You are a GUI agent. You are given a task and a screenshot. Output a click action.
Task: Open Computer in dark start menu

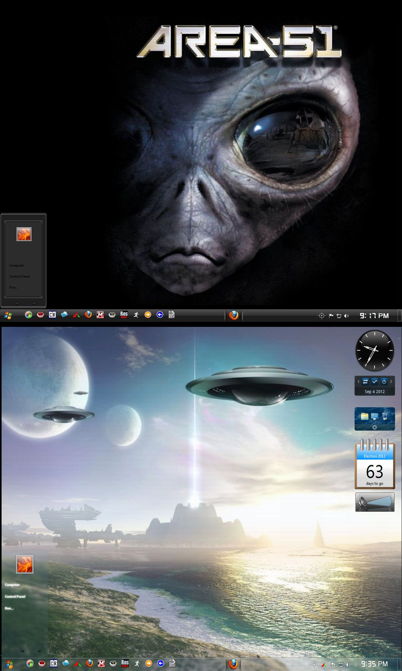pos(17,265)
